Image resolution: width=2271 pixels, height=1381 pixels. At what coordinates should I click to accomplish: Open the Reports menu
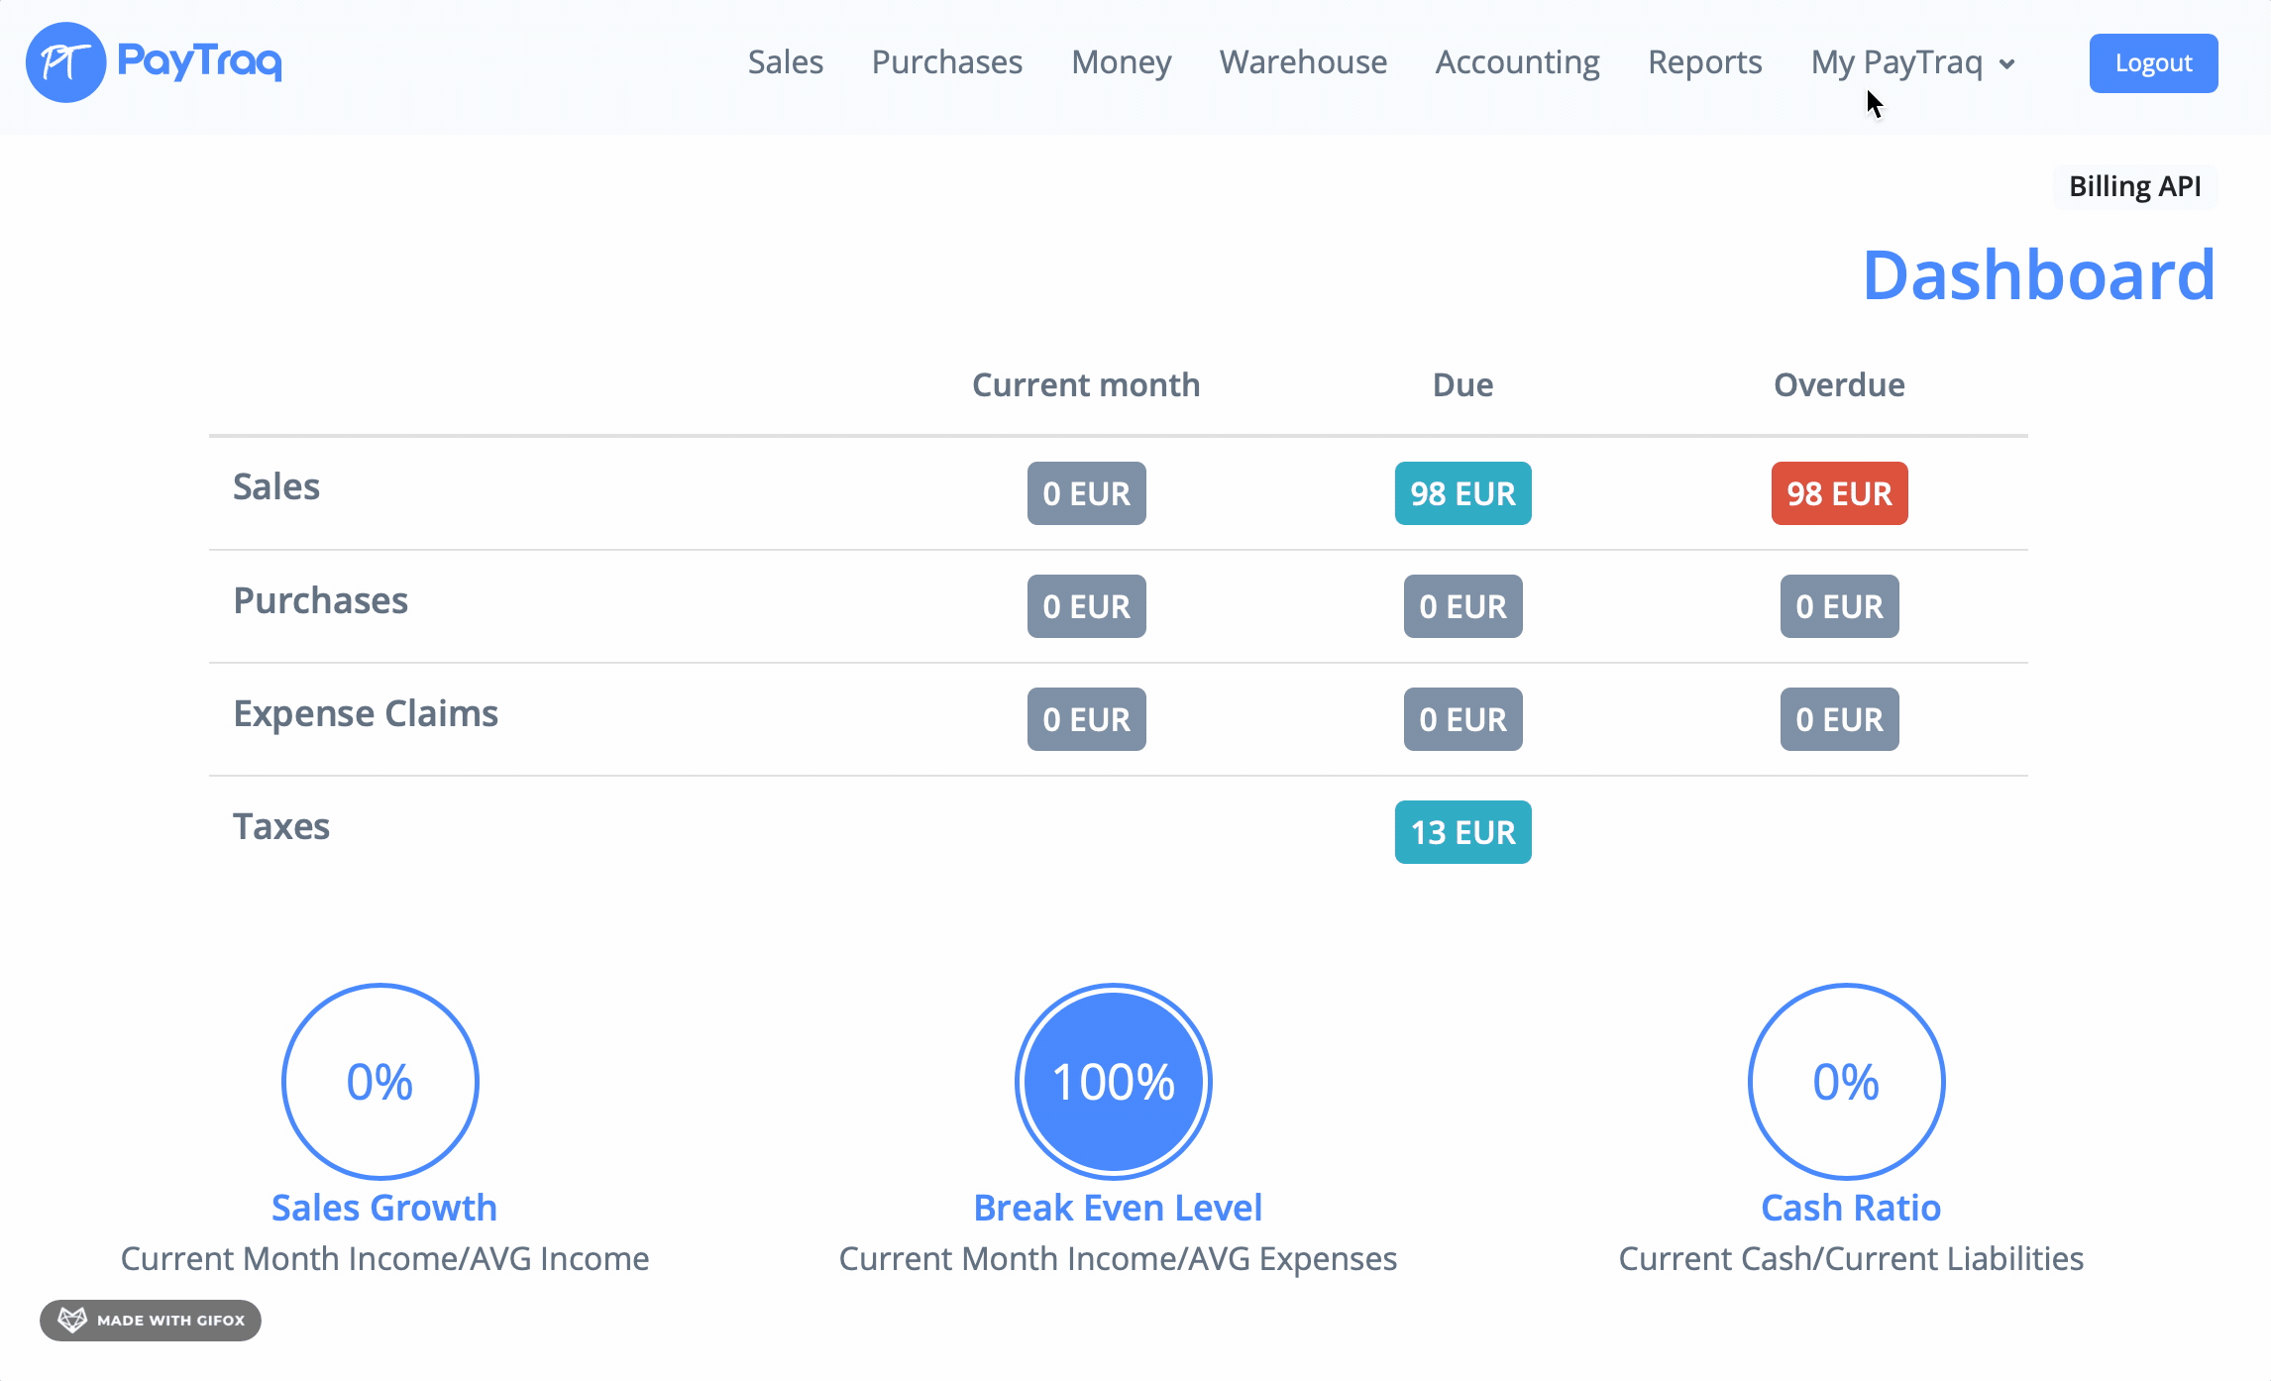tap(1704, 62)
